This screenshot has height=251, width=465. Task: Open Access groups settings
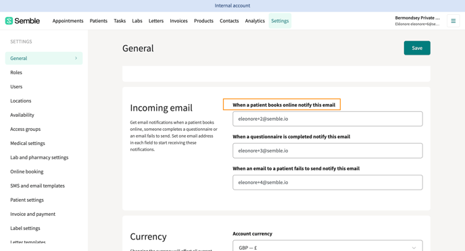(25, 129)
